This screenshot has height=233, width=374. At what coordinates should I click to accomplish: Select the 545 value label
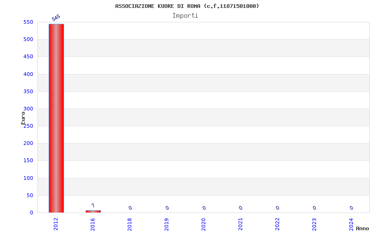[x=56, y=18]
